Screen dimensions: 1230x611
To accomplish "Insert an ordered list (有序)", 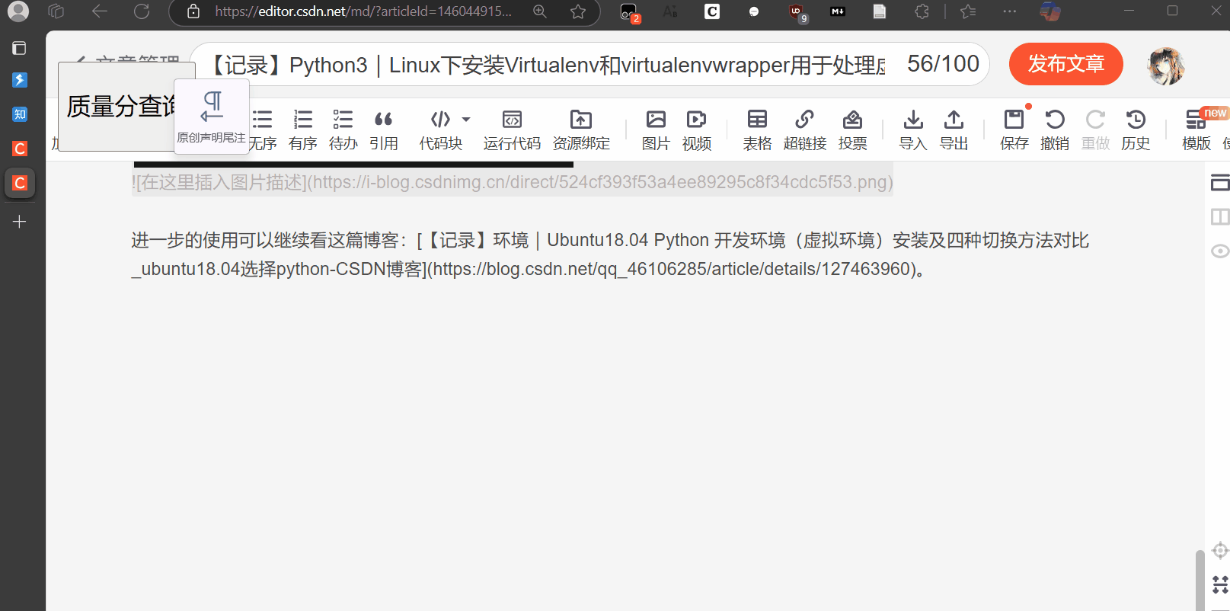I will pos(303,130).
